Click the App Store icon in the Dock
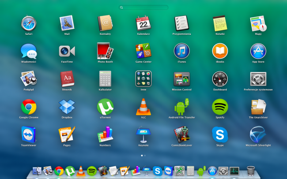The height and width of the screenshot is (179, 287). click(x=212, y=171)
